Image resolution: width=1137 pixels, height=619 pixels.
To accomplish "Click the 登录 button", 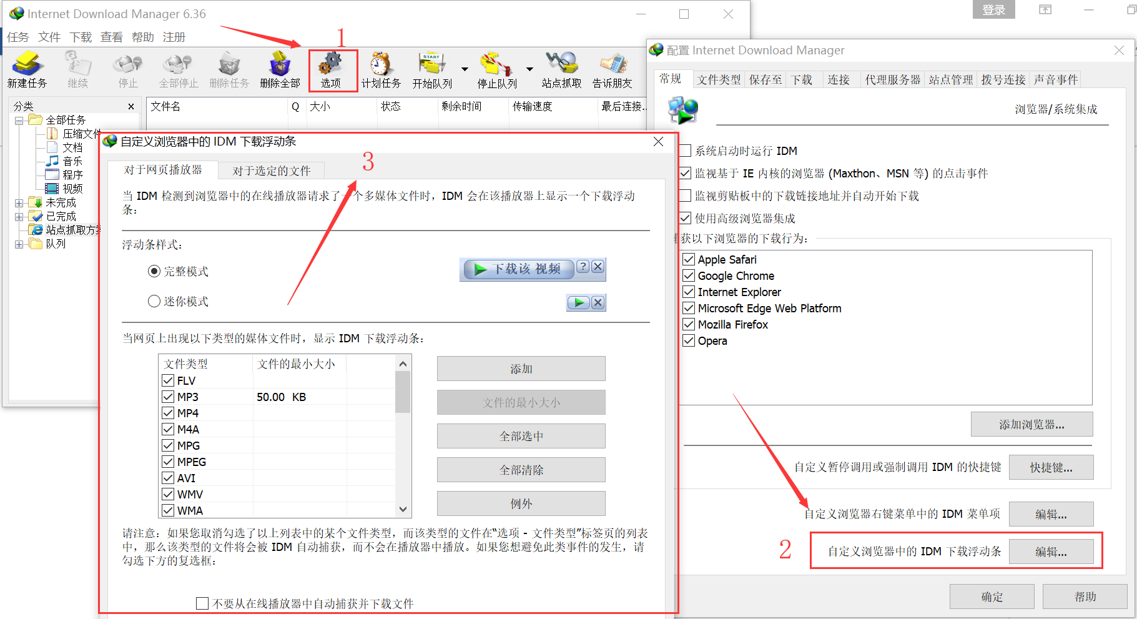I will [994, 9].
